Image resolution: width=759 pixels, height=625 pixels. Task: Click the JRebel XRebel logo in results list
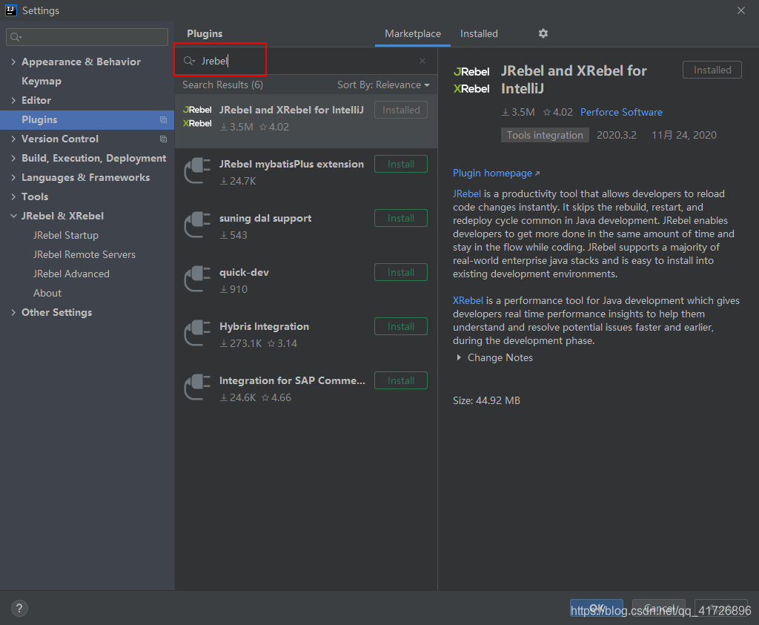197,116
